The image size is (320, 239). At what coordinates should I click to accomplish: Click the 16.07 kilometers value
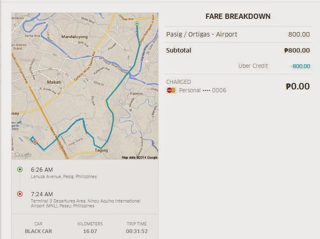pyautogui.click(x=90, y=231)
